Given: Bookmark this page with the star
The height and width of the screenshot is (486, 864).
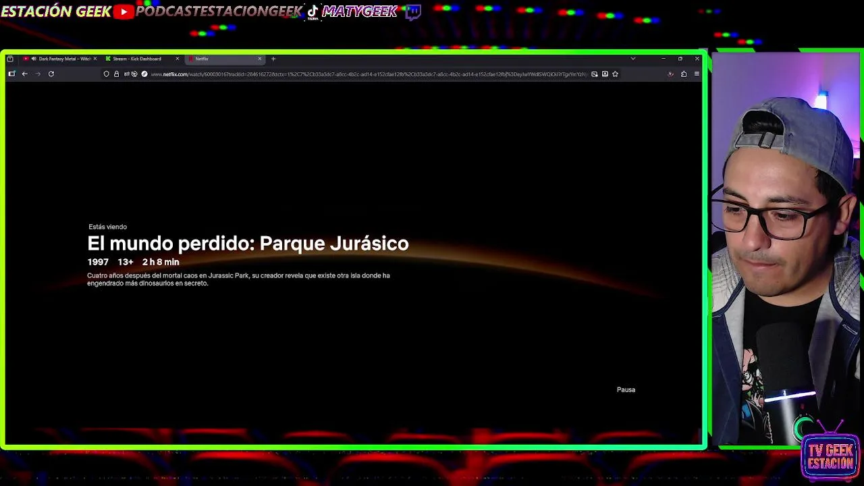Looking at the screenshot, I should coord(615,74).
